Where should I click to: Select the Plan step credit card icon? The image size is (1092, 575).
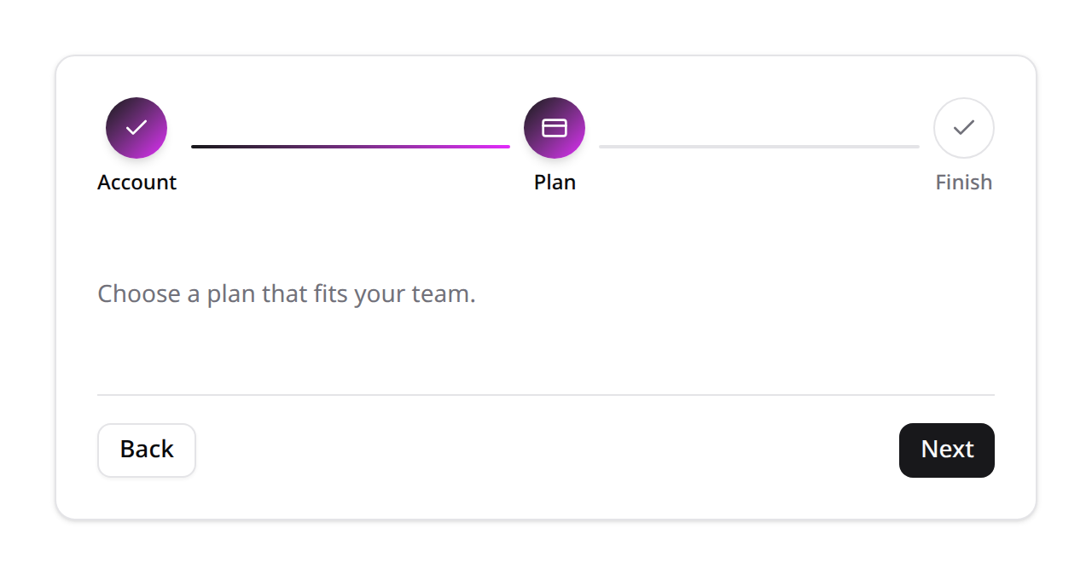tap(555, 128)
